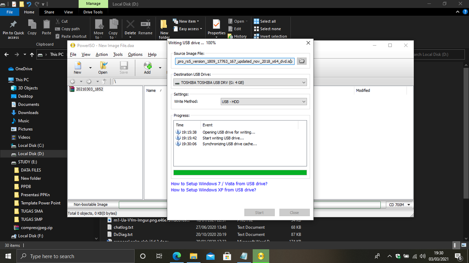Screen dimensions: 469x263
Task: Open Microsoft Edge from taskbar
Action: (x=177, y=256)
